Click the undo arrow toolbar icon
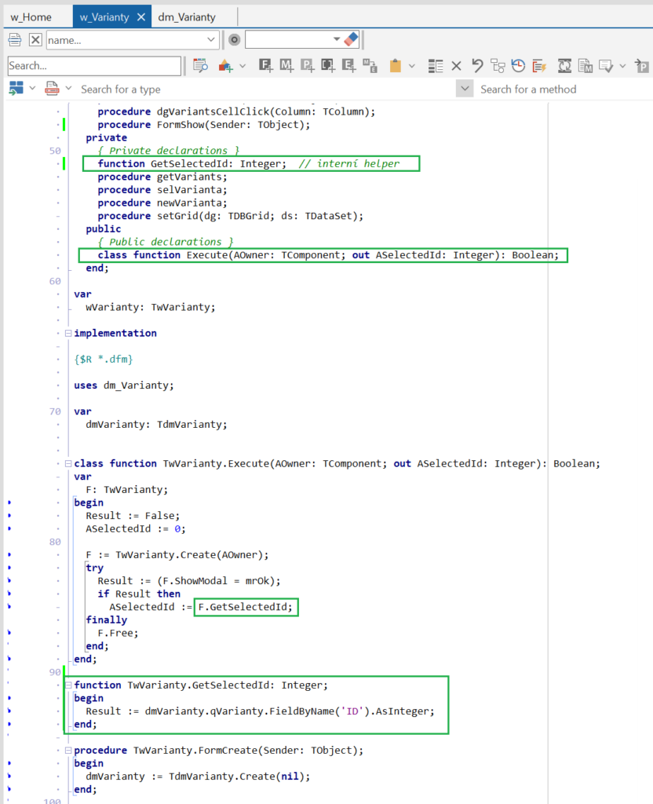Screen dimensions: 653x804 (x=477, y=66)
